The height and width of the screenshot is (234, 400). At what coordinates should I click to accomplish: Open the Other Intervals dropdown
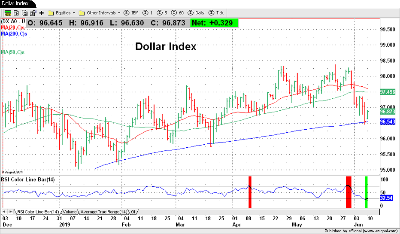click(x=100, y=13)
